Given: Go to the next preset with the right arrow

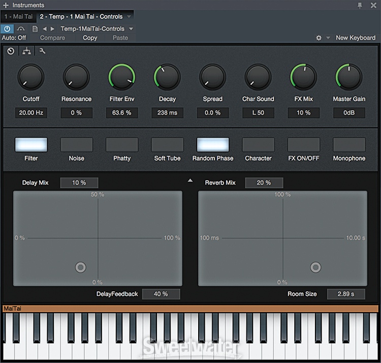Looking at the screenshot, I should (x=52, y=29).
